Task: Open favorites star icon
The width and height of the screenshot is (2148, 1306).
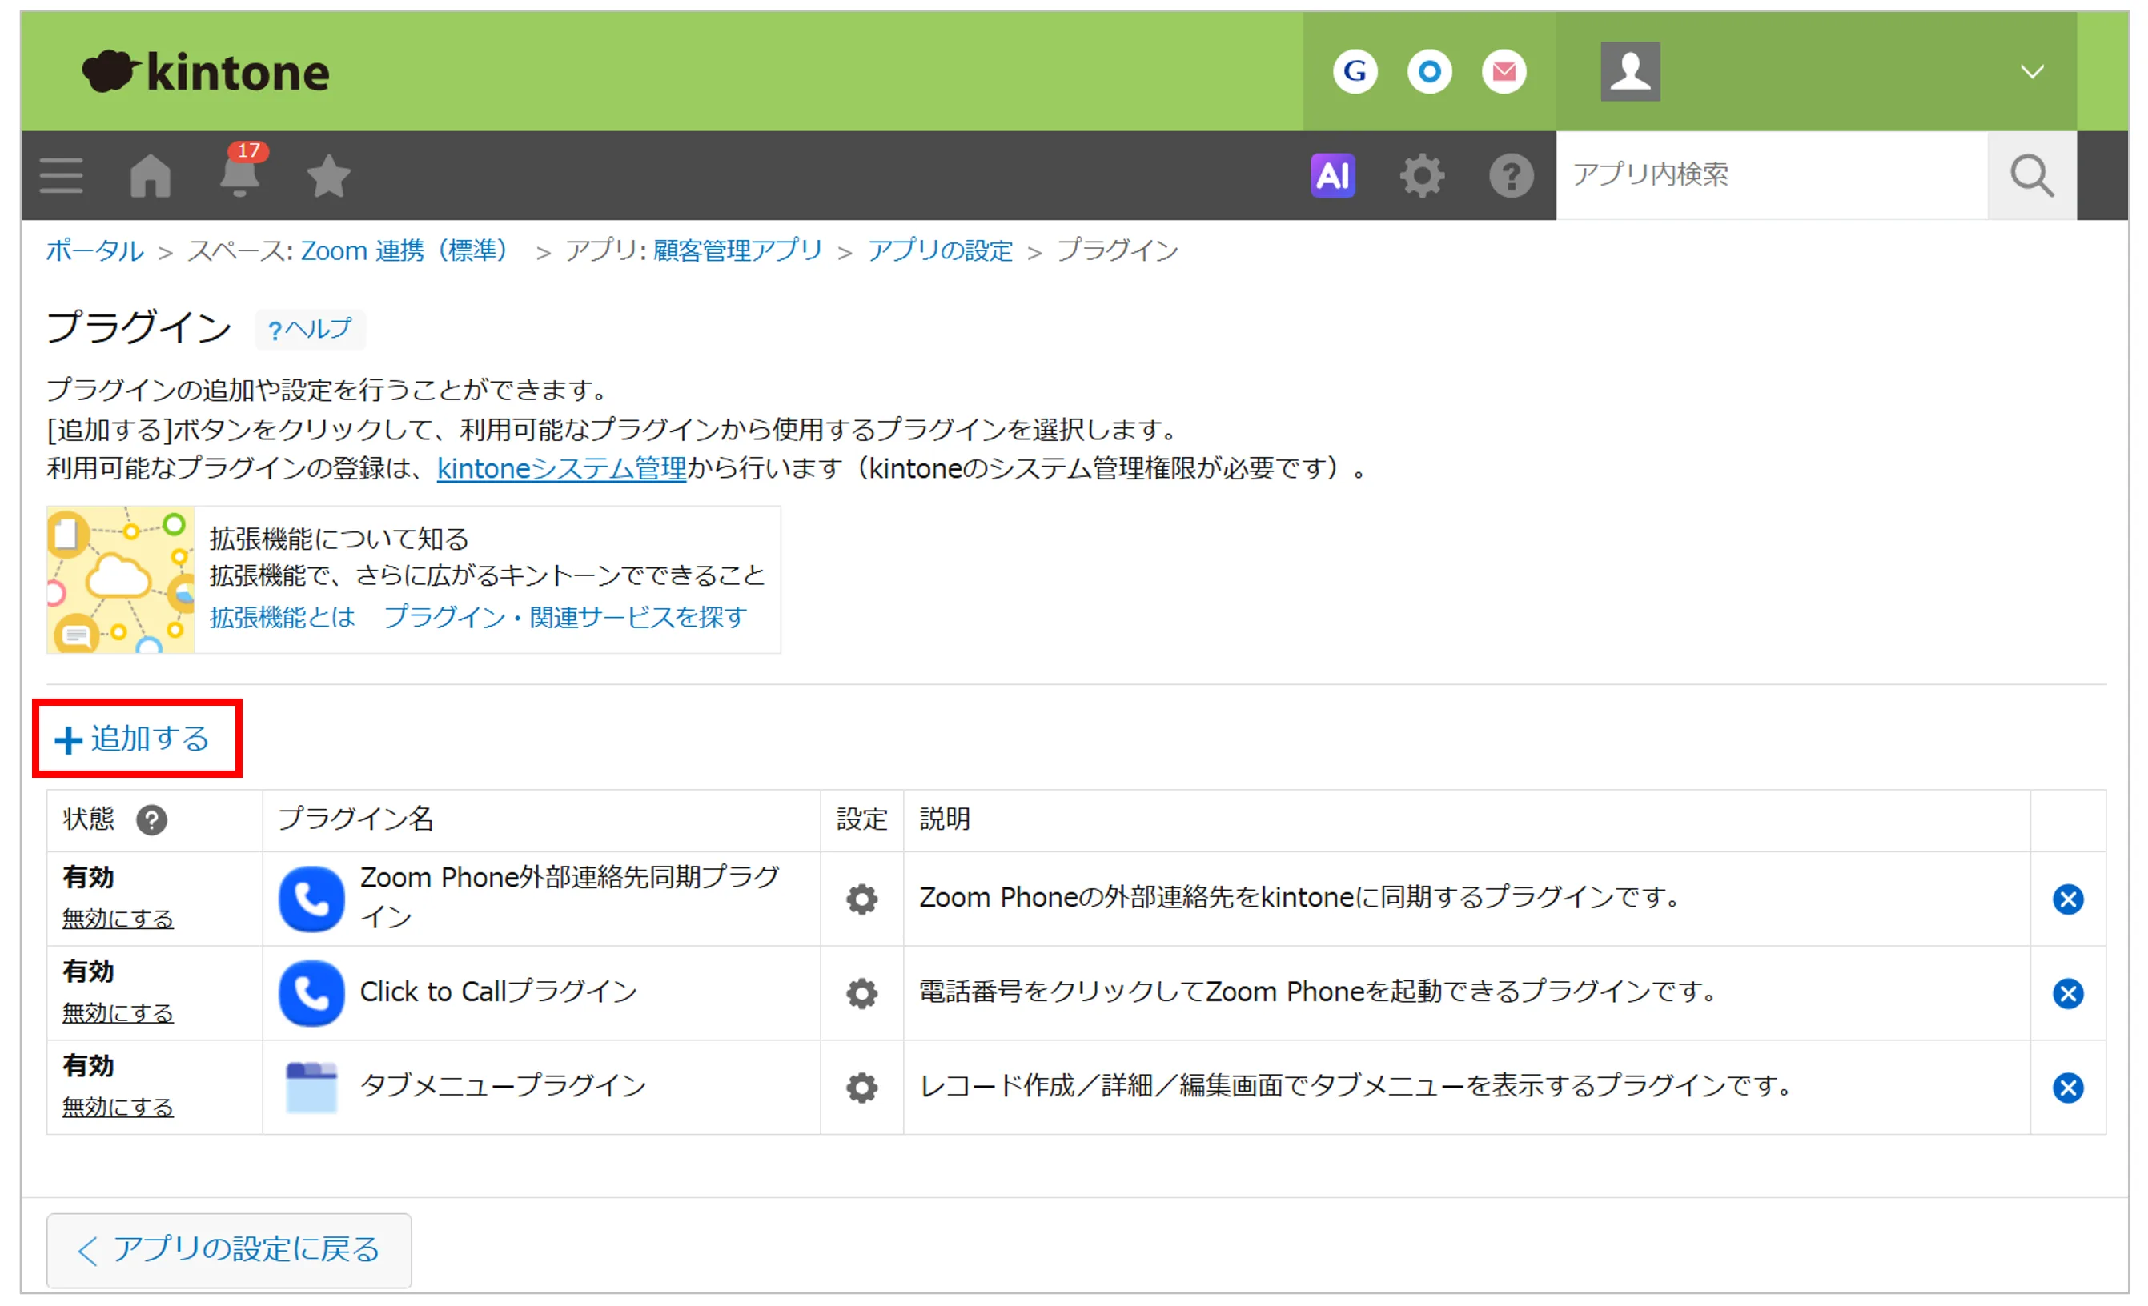Action: tap(329, 176)
